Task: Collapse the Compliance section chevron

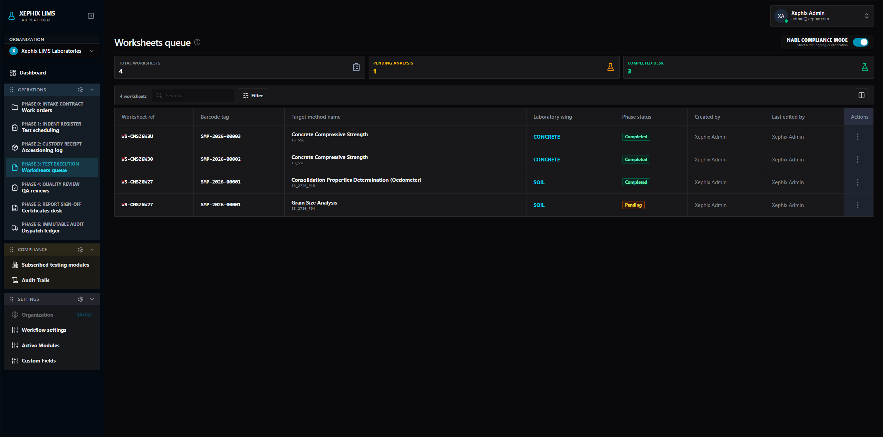Action: (x=92, y=249)
